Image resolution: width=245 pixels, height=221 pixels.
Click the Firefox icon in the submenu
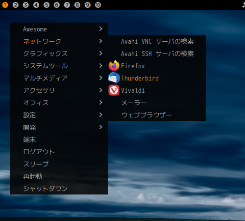114,66
